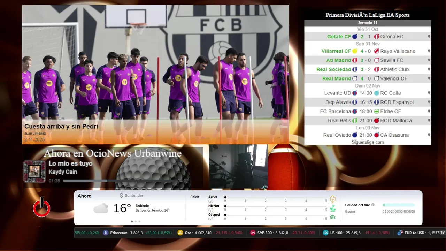Click the red power button icon
Screen dimensions: 446x251
click(42, 207)
